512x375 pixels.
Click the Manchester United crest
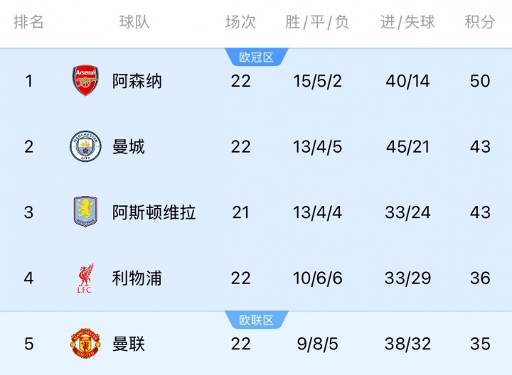86,344
